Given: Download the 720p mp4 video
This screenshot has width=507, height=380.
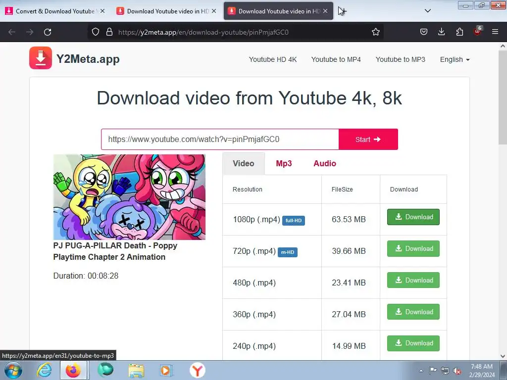Looking at the screenshot, I should 413,248.
